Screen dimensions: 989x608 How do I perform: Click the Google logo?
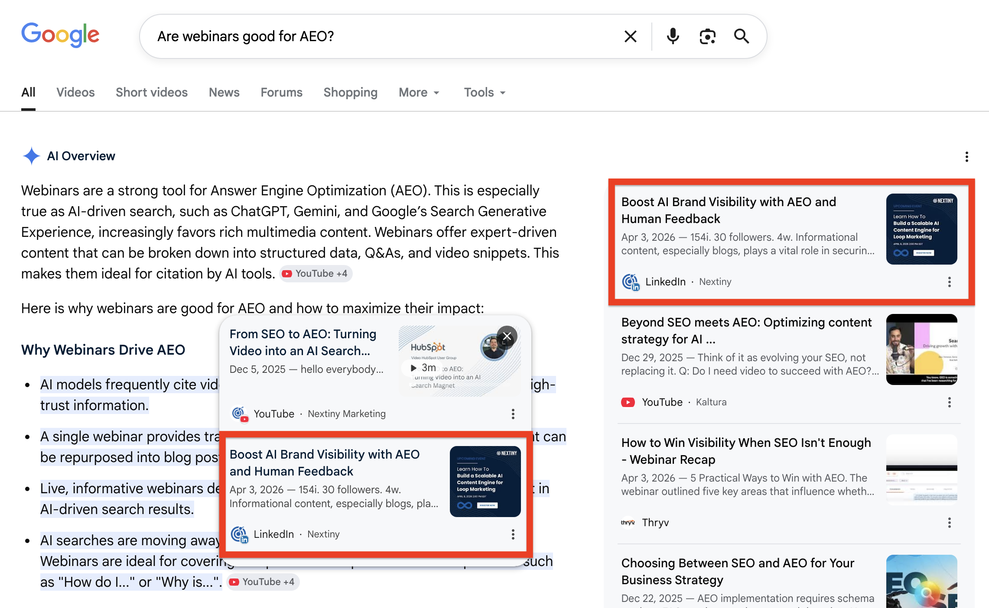pos(60,35)
